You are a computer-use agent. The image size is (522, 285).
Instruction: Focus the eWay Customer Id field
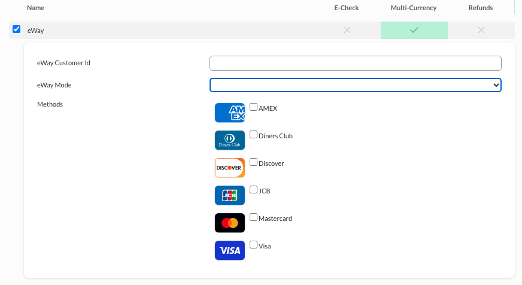[355, 63]
